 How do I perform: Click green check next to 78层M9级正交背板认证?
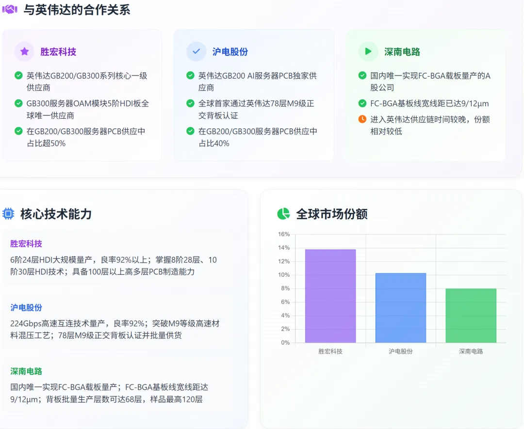tap(191, 104)
